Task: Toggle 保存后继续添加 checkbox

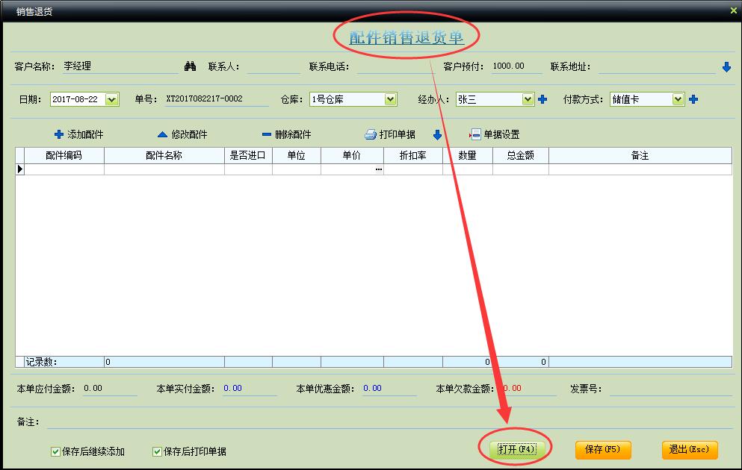Action: point(55,451)
